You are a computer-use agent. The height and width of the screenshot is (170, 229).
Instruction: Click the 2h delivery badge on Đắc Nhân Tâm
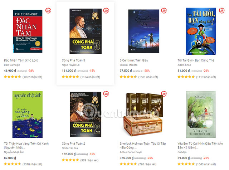(48, 10)
